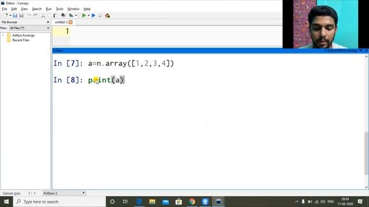Open the Help menu
Viewport: 369px width, 207px height.
coord(87,9)
